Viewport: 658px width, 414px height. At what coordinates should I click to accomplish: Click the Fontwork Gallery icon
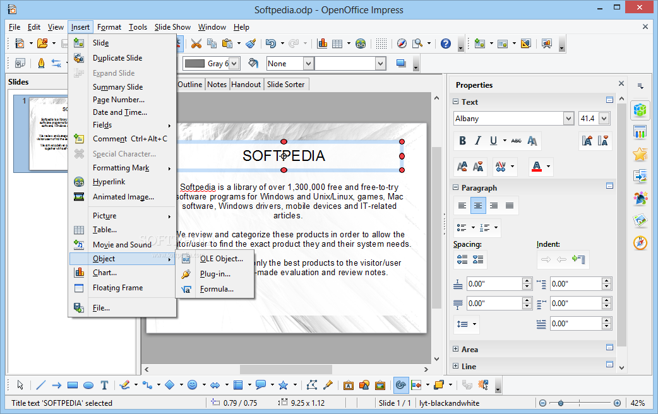348,385
